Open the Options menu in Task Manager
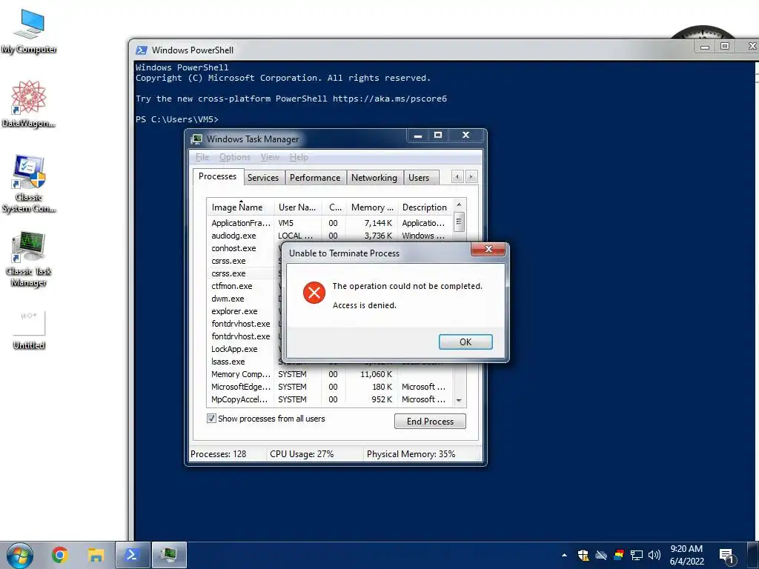This screenshot has height=569, width=759. tap(235, 157)
